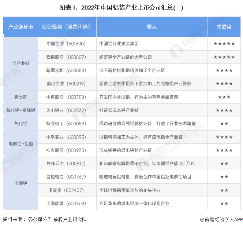Select the 电解铝 category cell
Viewport: 243px width, 227px height.
[20, 183]
